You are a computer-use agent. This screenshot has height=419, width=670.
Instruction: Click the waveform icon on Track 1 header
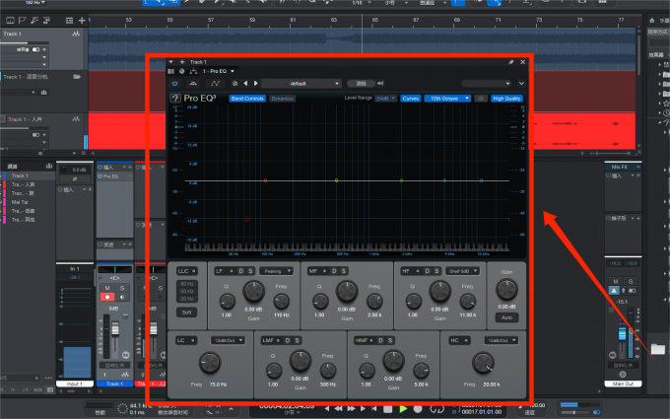(76, 34)
